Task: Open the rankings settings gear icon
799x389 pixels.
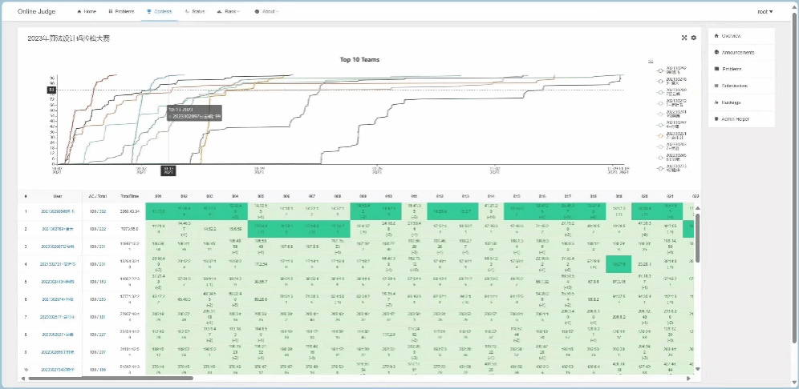Action: coord(694,38)
